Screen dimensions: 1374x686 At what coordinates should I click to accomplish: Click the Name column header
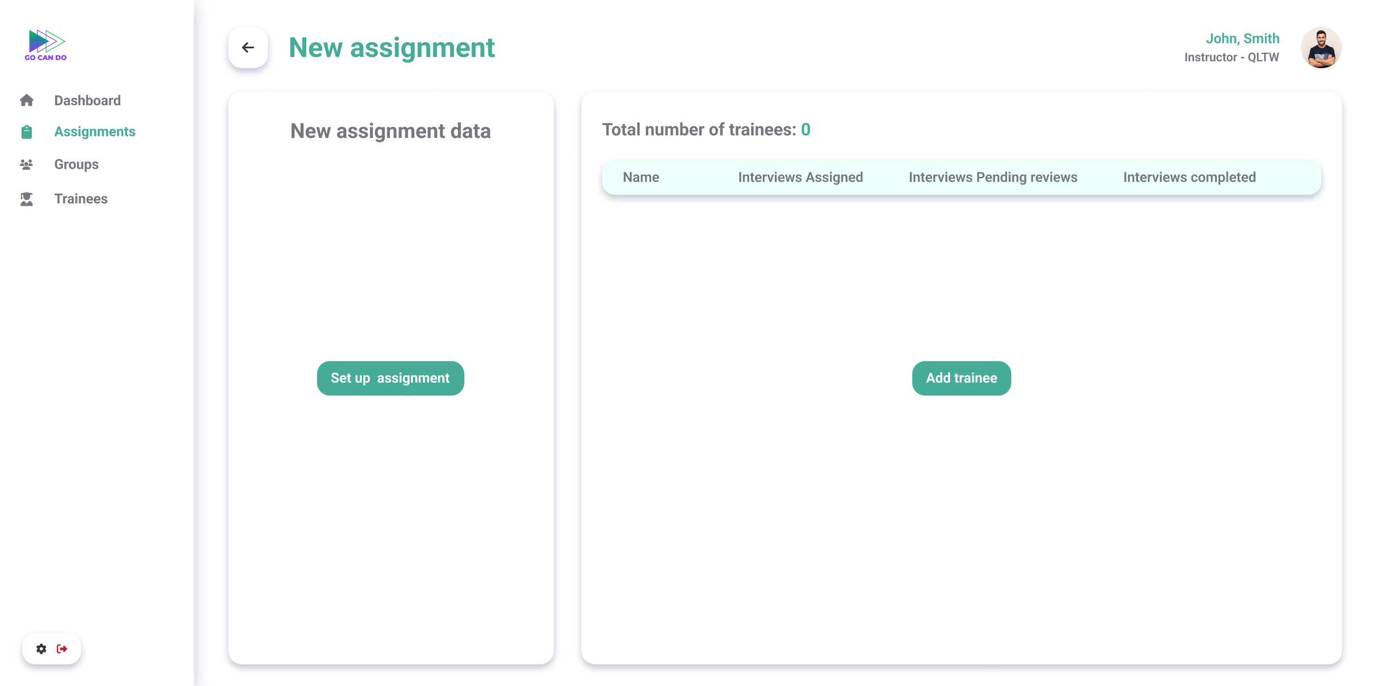641,178
